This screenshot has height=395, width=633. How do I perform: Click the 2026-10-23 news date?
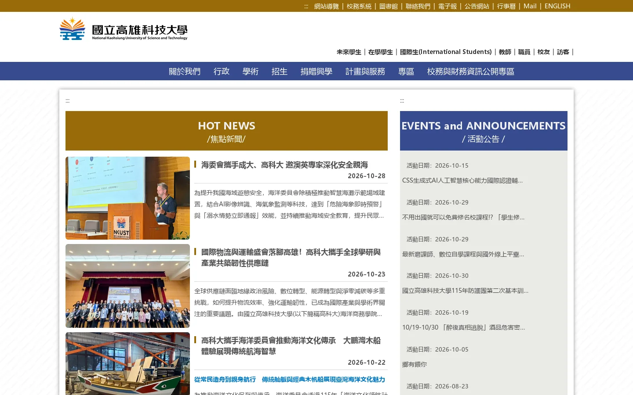[x=367, y=274]
